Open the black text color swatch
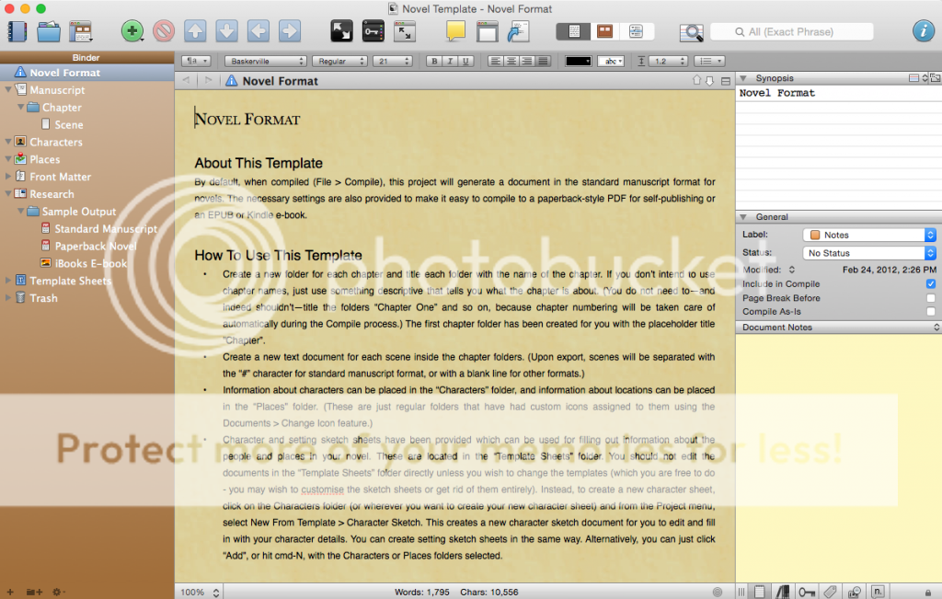This screenshot has height=599, width=942. coord(579,62)
